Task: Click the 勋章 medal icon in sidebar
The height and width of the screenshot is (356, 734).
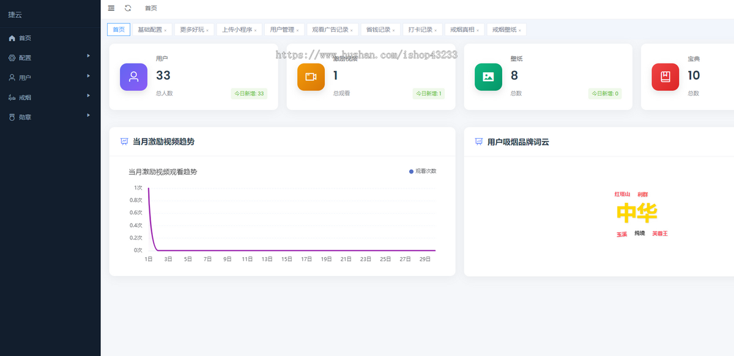Action: pyautogui.click(x=12, y=117)
